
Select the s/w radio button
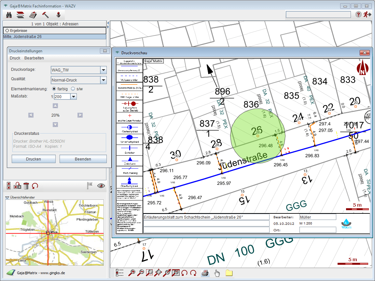[73, 89]
